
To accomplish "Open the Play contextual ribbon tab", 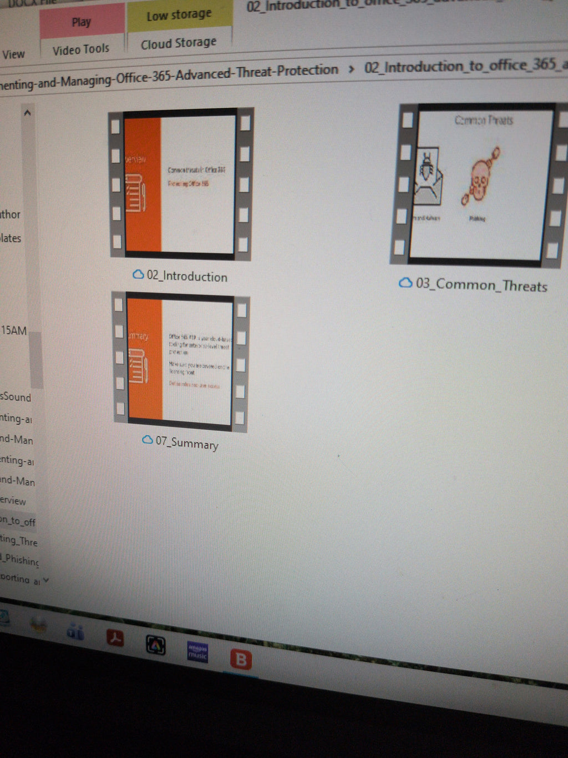I will pos(82,22).
